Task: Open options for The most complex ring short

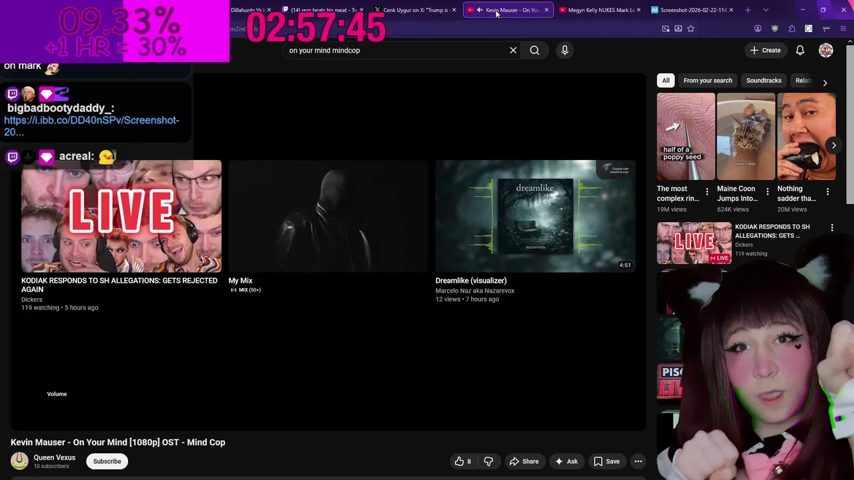Action: 707,191
